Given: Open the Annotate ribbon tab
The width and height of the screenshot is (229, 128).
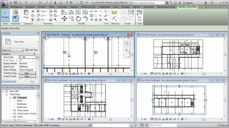Looking at the screenshot, I should point(62,7).
